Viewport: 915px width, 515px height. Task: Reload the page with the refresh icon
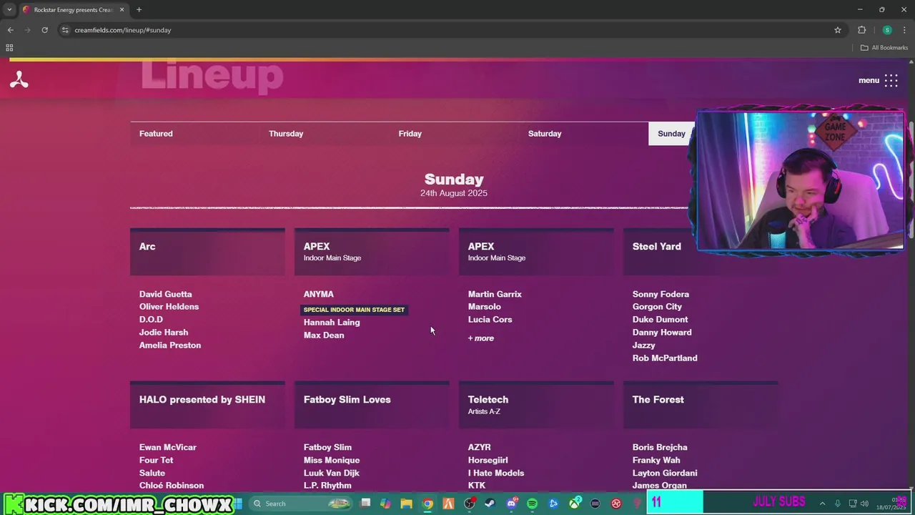(44, 30)
